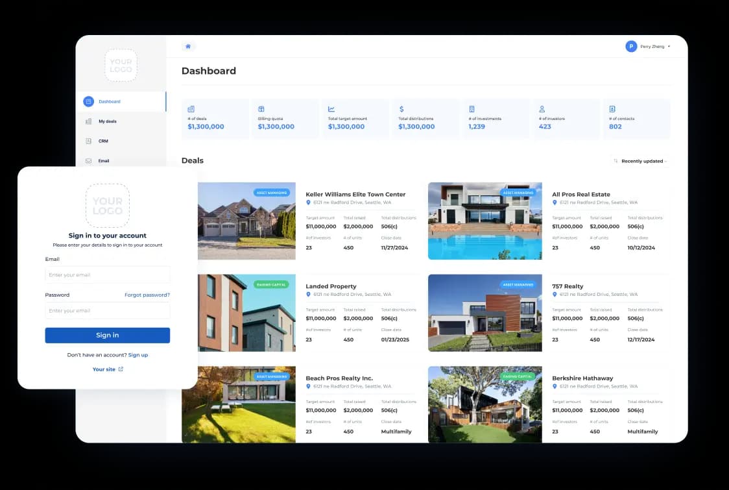Click the Email envelope sidebar icon
The width and height of the screenshot is (729, 490).
tap(89, 161)
